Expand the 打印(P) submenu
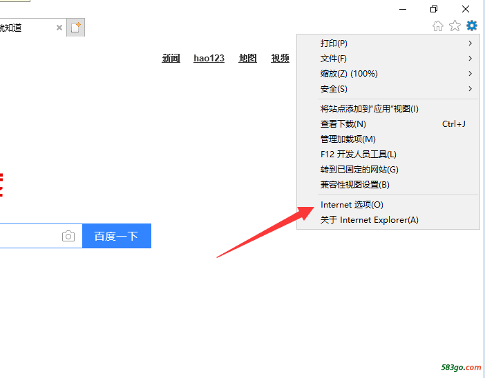Viewport: 485px width, 378px height. tap(388, 43)
